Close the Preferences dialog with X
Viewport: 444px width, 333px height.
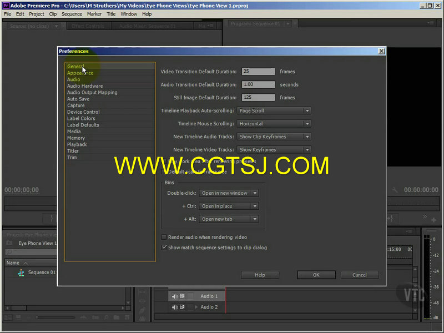coord(381,51)
